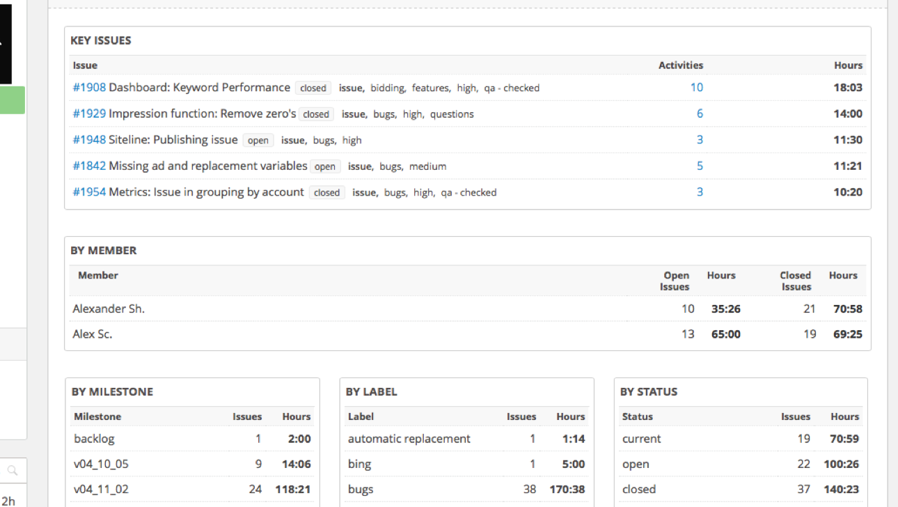Click the open status row

[741, 464]
